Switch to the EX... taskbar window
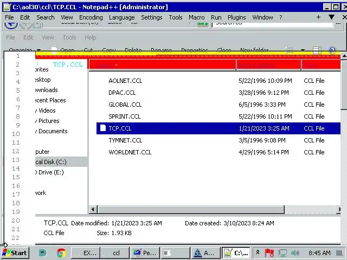 [86, 253]
